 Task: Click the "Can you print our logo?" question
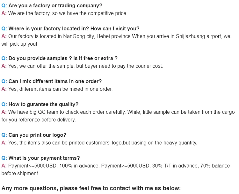[37, 135]
